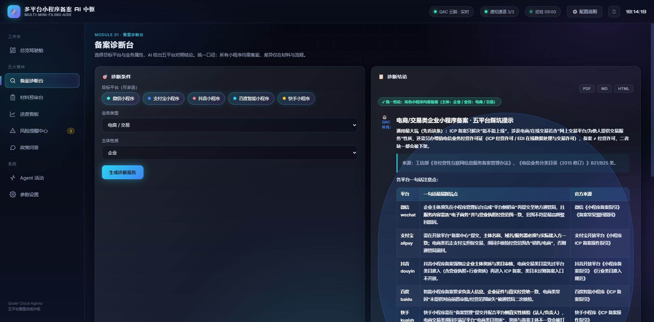Open 业务类型 dropdown showing 电商 / 交易
This screenshot has height=322, width=654.
click(230, 125)
